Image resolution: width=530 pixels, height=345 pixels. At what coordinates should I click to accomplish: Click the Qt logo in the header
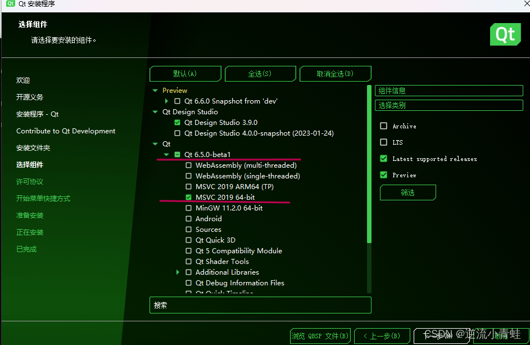505,34
